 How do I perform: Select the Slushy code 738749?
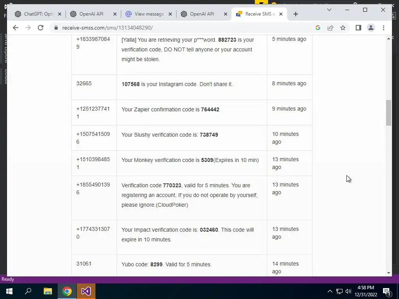[209, 135]
